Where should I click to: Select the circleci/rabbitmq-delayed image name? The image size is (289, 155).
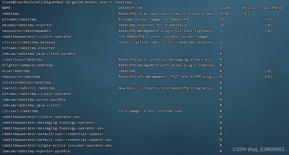coord(29,42)
